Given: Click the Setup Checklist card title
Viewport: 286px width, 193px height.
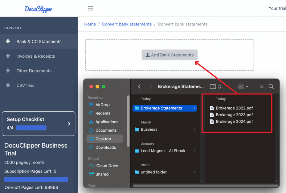Looking at the screenshot, I should 25,119.
